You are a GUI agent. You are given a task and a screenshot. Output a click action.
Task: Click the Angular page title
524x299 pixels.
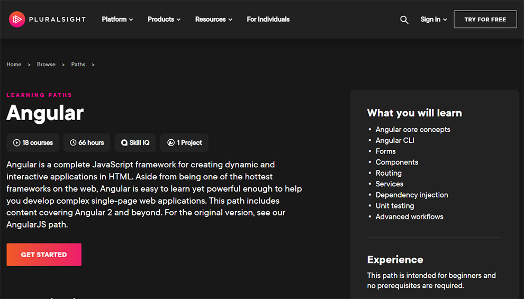[45, 113]
